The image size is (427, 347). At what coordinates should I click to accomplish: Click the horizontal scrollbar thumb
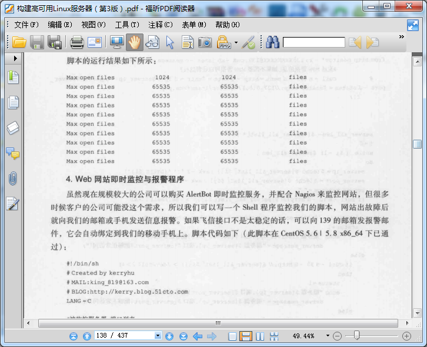point(218,323)
